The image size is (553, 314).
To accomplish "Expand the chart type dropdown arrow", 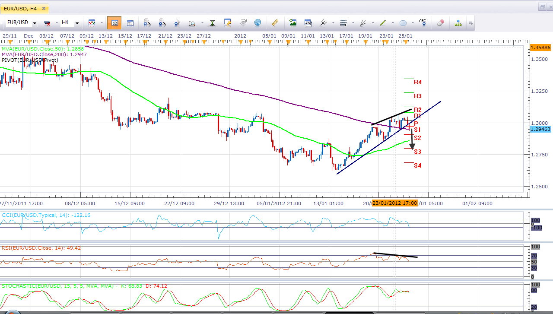I will [101, 23].
